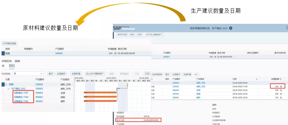Collapse the 生产建议 1121 tree node chevron
288x125 pixels.
tap(9, 89)
